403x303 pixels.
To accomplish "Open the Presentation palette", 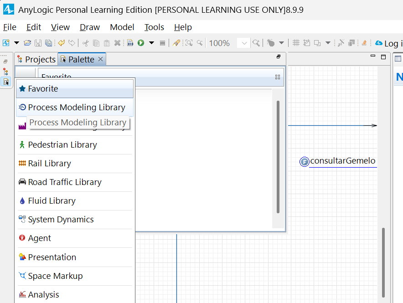I will [75, 257].
